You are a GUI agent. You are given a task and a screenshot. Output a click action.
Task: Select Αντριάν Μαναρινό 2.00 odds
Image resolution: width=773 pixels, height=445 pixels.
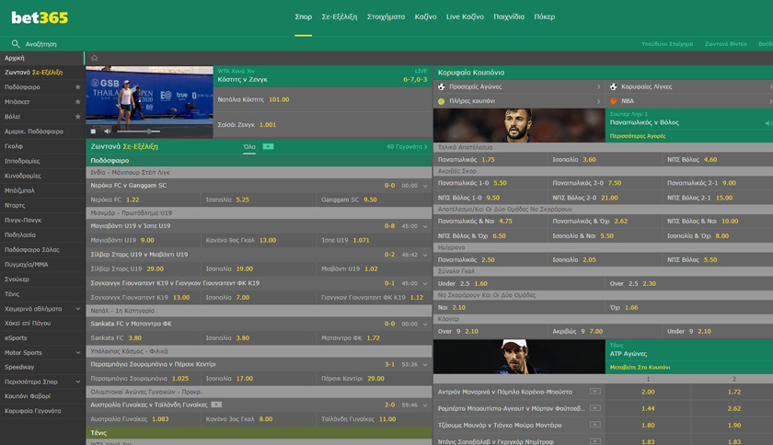(648, 392)
